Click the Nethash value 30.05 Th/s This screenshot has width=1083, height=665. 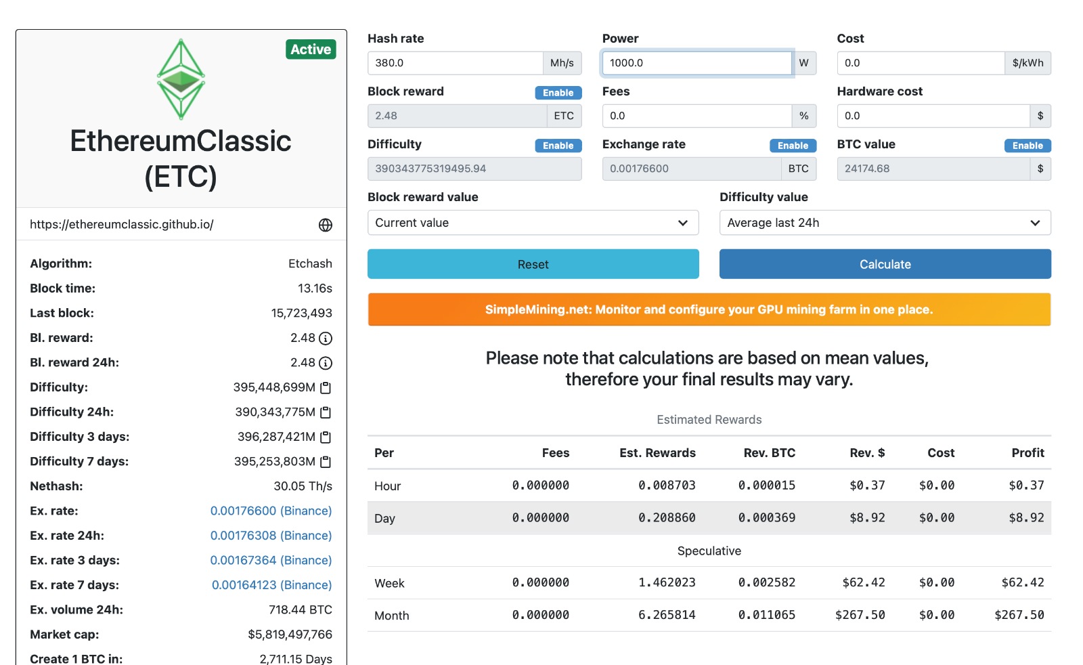coord(303,486)
